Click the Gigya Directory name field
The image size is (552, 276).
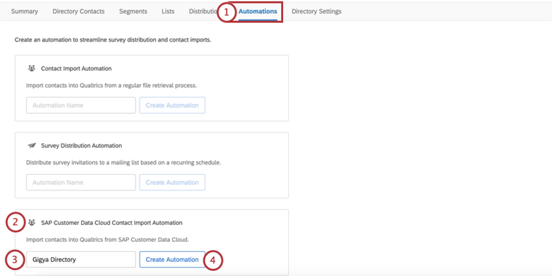click(81, 259)
